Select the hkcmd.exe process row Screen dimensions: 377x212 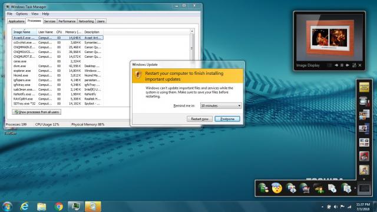58,75
